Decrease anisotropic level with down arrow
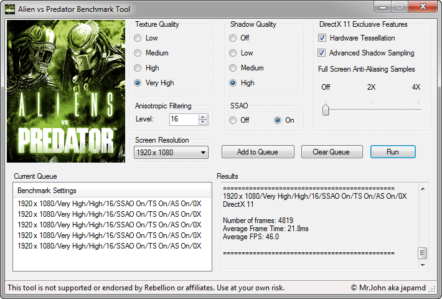Viewport: 442px width, 299px height. tap(203, 122)
